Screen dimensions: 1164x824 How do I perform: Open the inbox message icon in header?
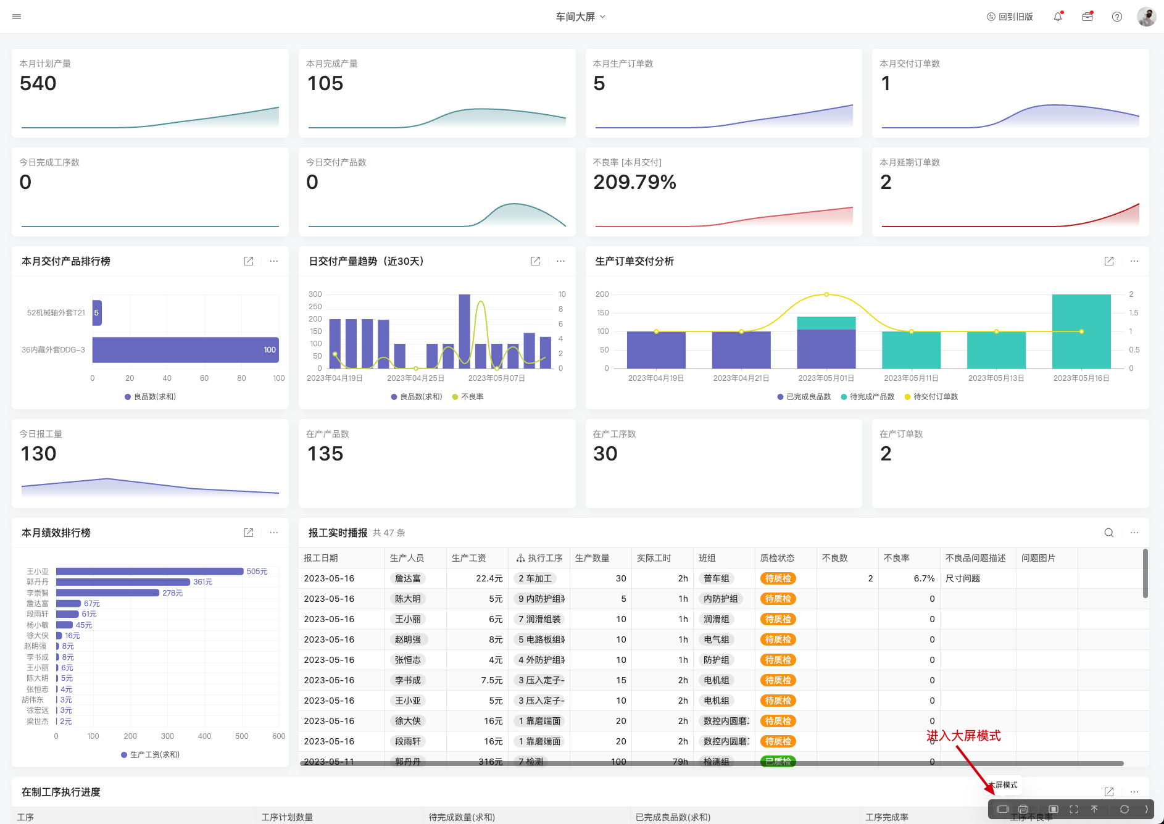(1087, 17)
